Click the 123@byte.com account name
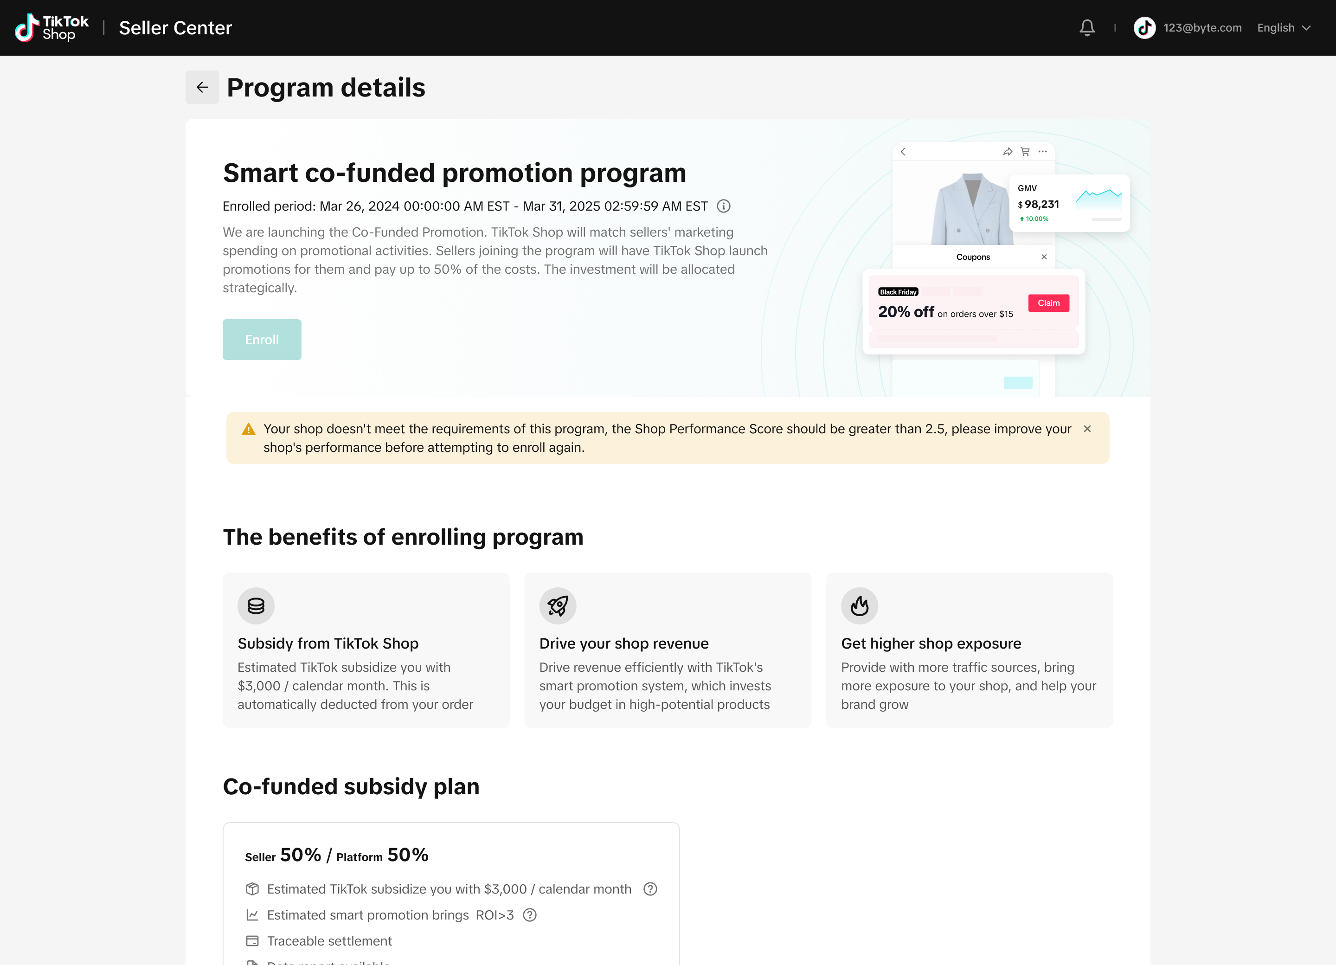 pyautogui.click(x=1202, y=28)
